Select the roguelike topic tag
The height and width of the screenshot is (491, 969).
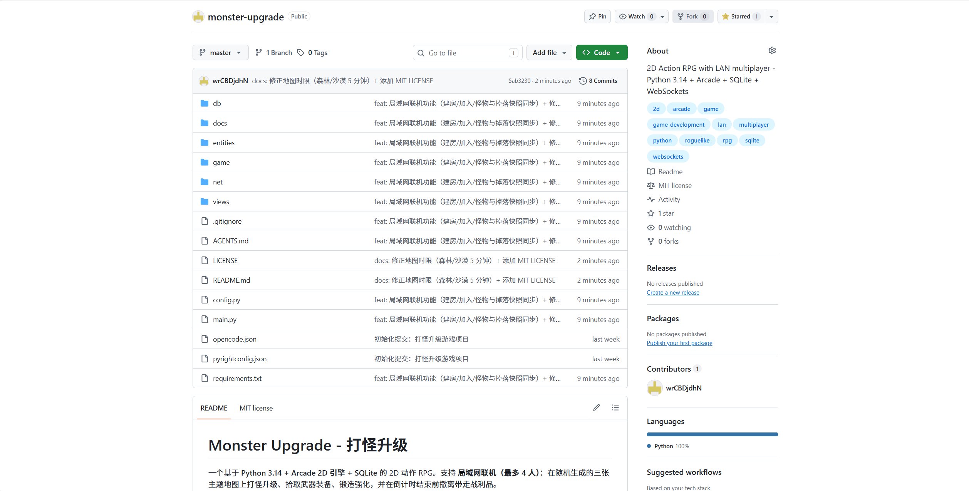click(x=697, y=141)
